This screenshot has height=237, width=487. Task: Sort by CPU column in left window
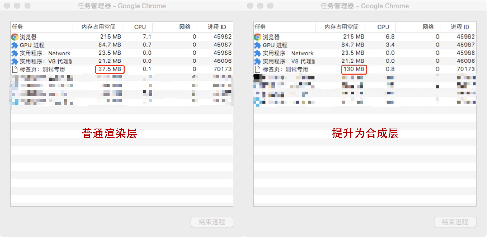click(138, 27)
